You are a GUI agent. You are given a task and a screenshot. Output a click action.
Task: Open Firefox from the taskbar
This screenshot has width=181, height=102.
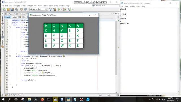[42, 99]
